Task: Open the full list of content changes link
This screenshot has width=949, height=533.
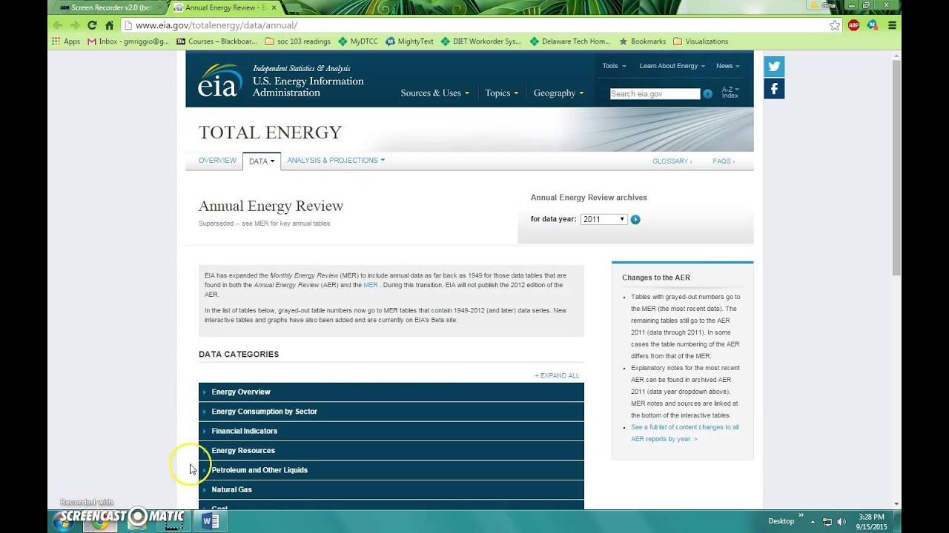Action: (x=685, y=433)
